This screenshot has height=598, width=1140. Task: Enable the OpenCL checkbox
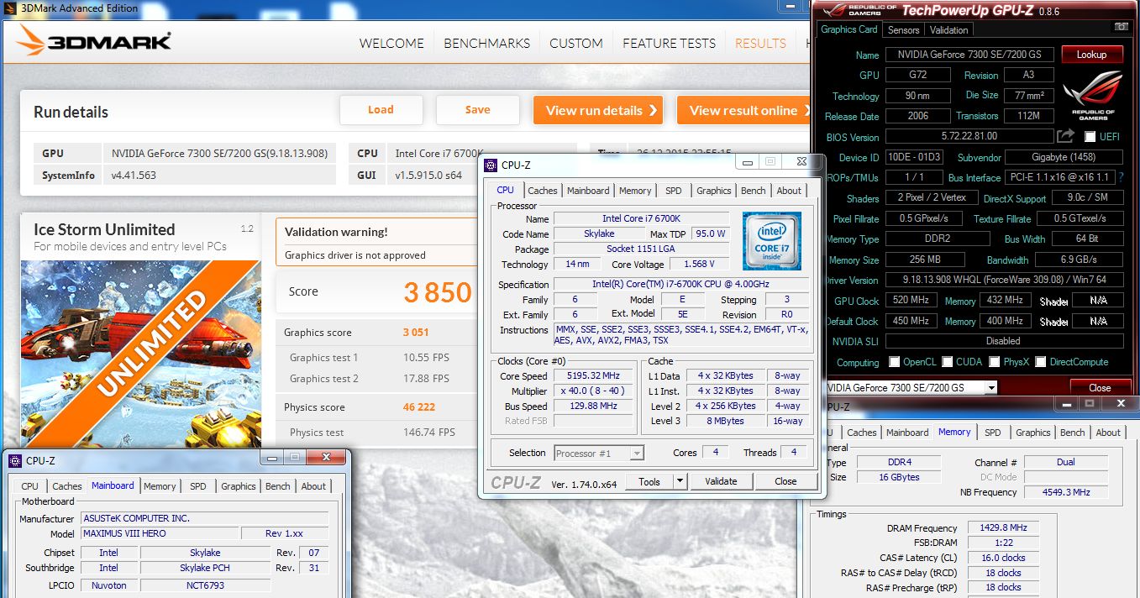895,362
